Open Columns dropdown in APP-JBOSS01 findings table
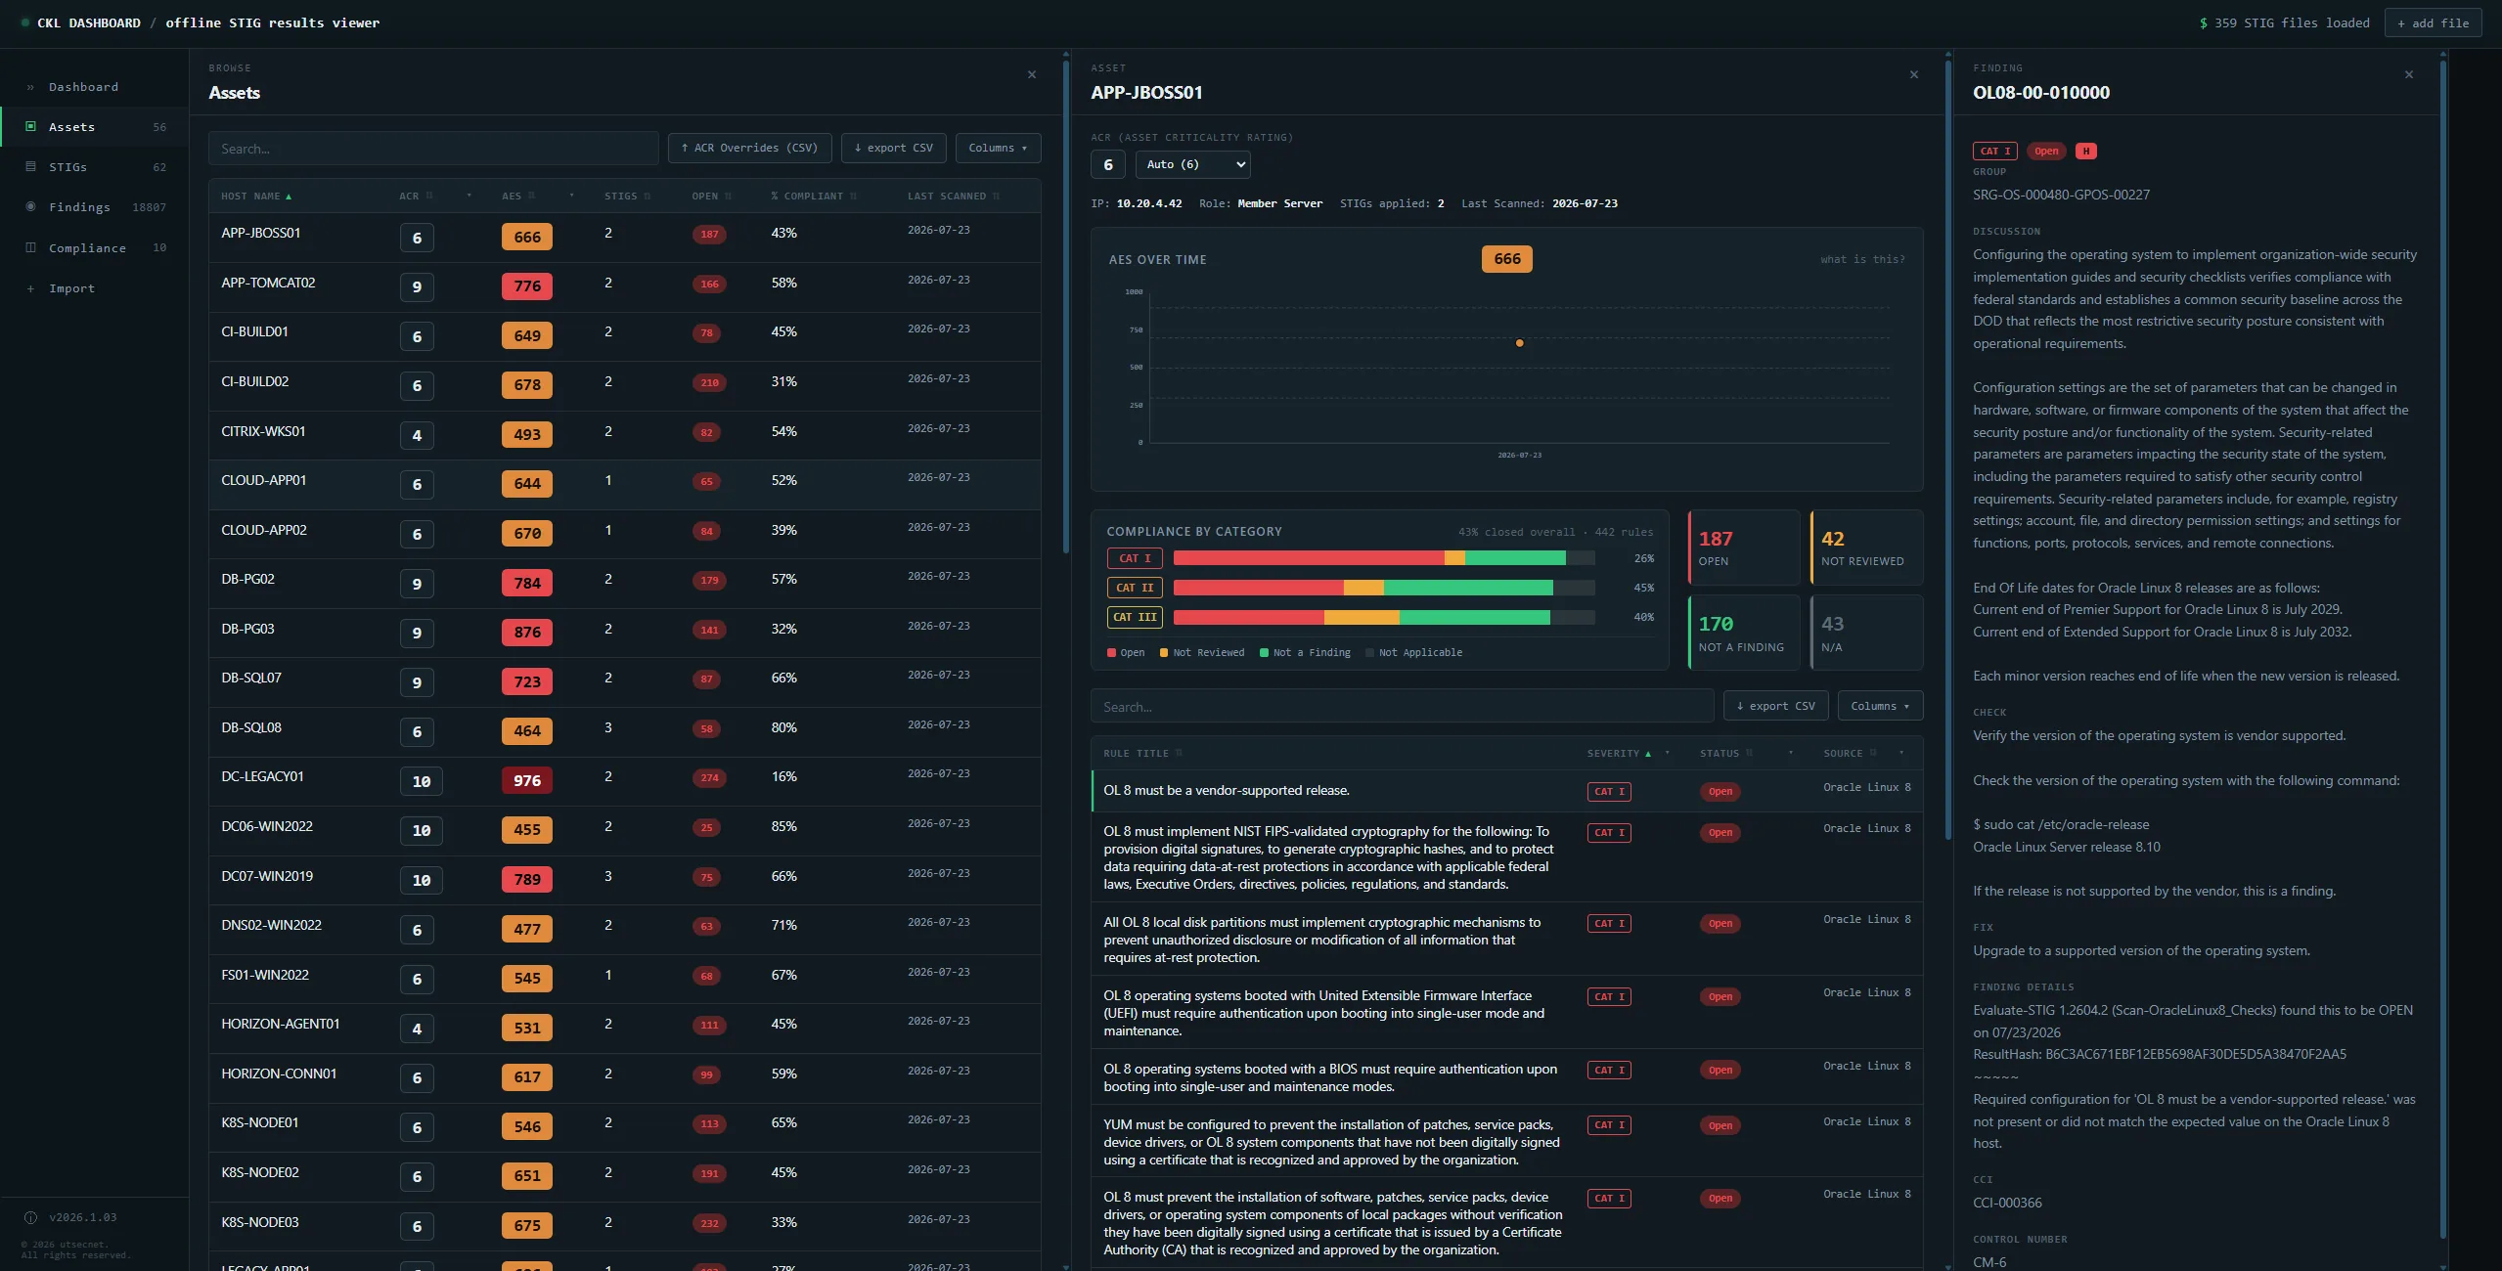The height and width of the screenshot is (1271, 2502). click(1880, 706)
